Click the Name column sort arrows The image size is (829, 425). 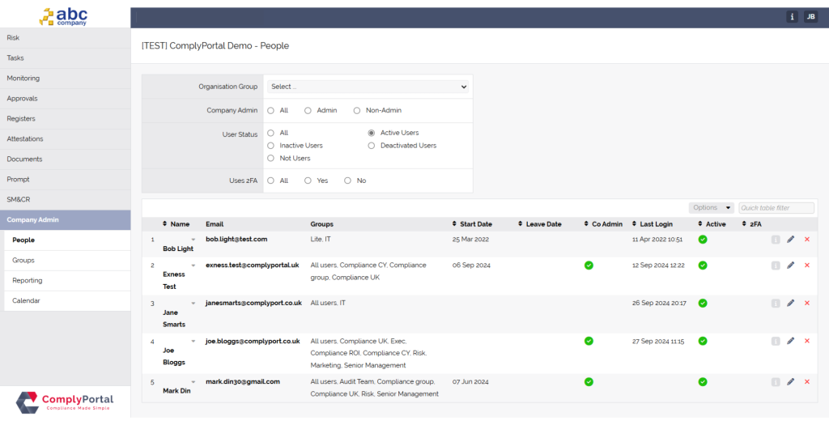tap(165, 224)
